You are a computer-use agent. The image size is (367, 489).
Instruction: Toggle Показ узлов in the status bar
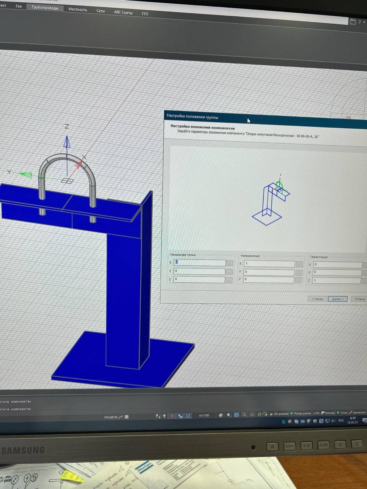tap(302, 413)
